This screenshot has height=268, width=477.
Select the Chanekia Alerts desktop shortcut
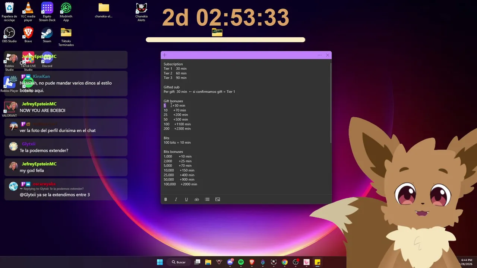(x=141, y=12)
